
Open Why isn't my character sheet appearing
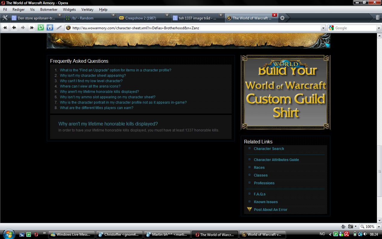click(x=93, y=76)
